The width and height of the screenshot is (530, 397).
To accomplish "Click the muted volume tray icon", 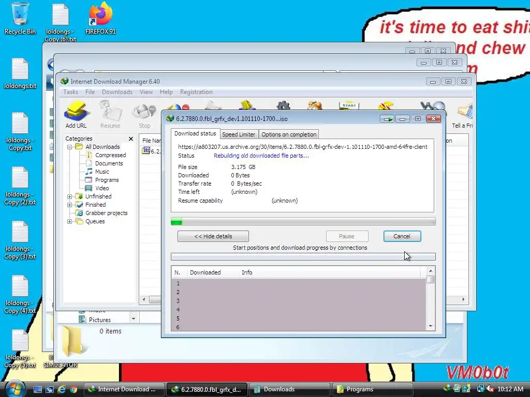I will tap(490, 389).
